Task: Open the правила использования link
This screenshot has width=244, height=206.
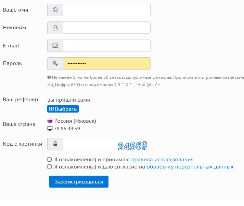Action: tap(162, 160)
